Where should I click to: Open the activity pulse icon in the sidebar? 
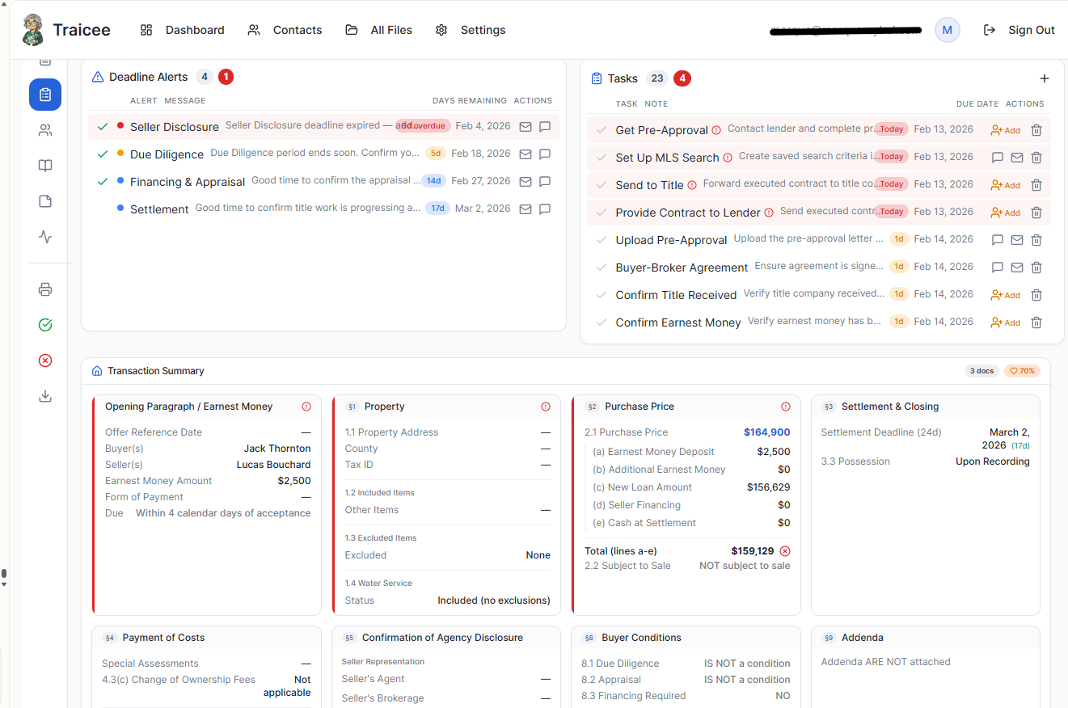(45, 237)
